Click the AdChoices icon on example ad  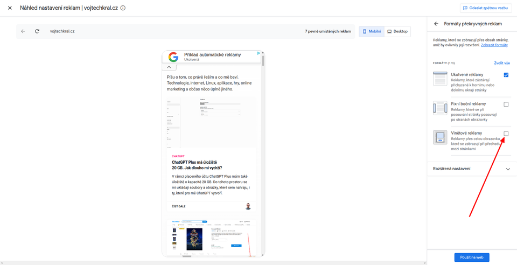pos(259,53)
